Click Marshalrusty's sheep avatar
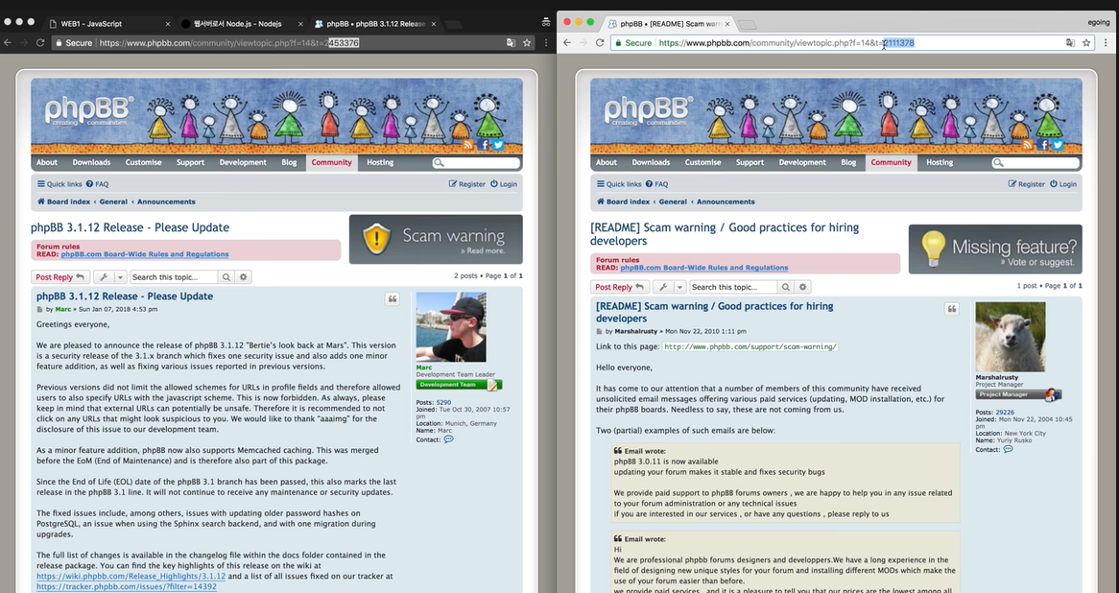 coord(1011,337)
